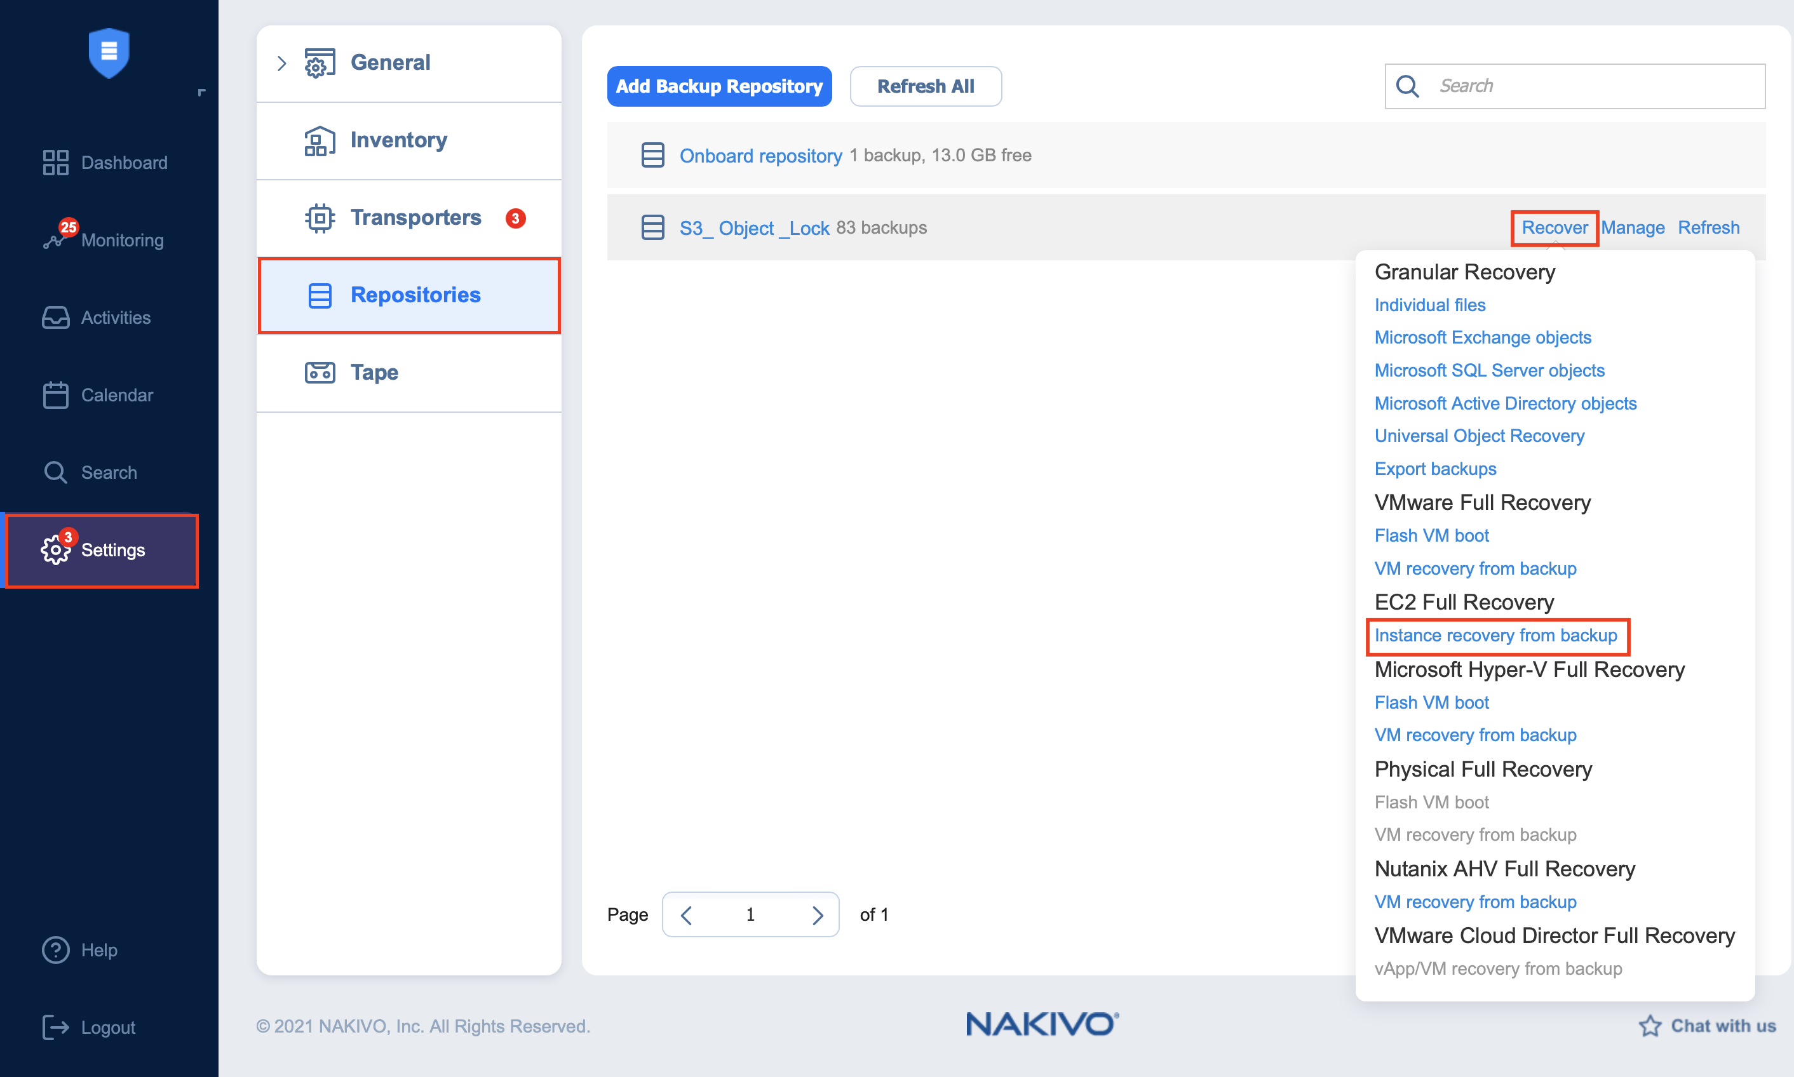Viewport: 1794px width, 1077px height.
Task: Click the search field magnifier icon
Action: coord(1407,86)
